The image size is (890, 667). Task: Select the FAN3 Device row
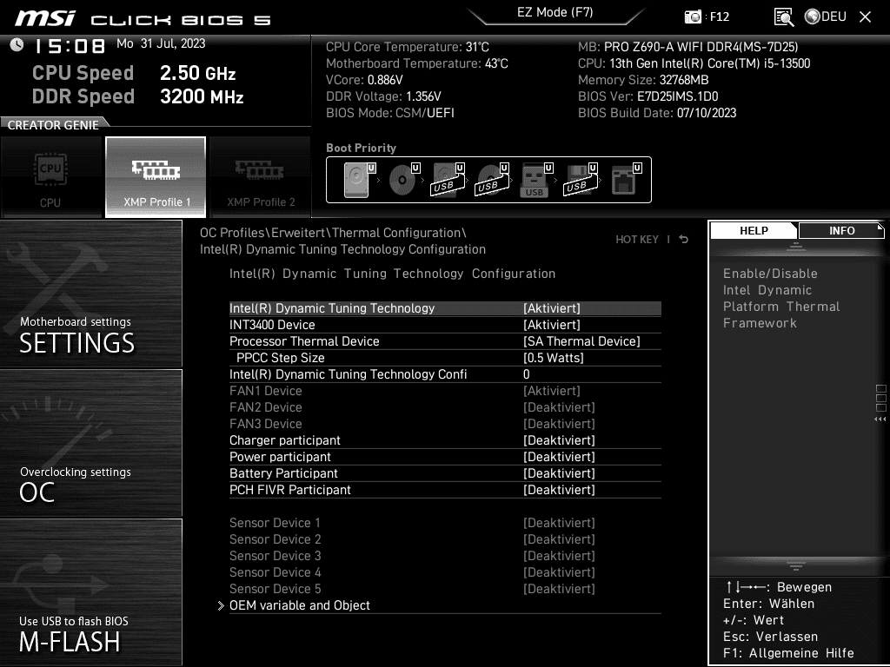445,424
